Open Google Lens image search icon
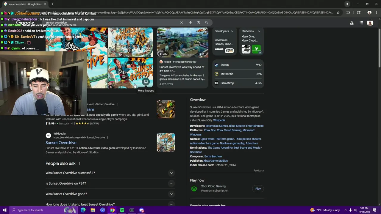This screenshot has height=214, width=381. coord(199,23)
